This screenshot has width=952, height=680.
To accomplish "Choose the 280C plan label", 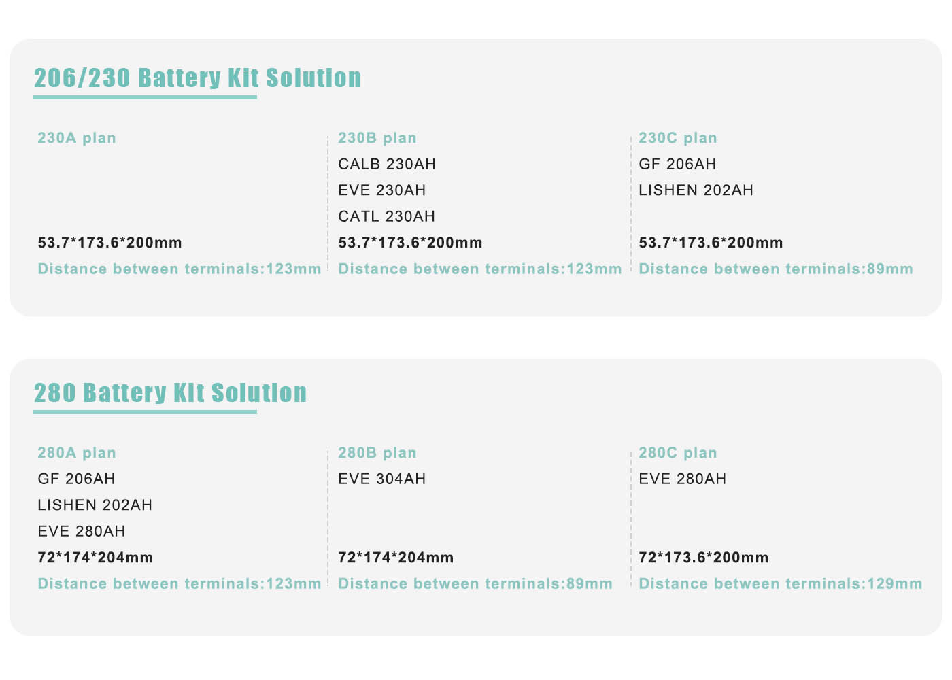I will pyautogui.click(x=678, y=453).
